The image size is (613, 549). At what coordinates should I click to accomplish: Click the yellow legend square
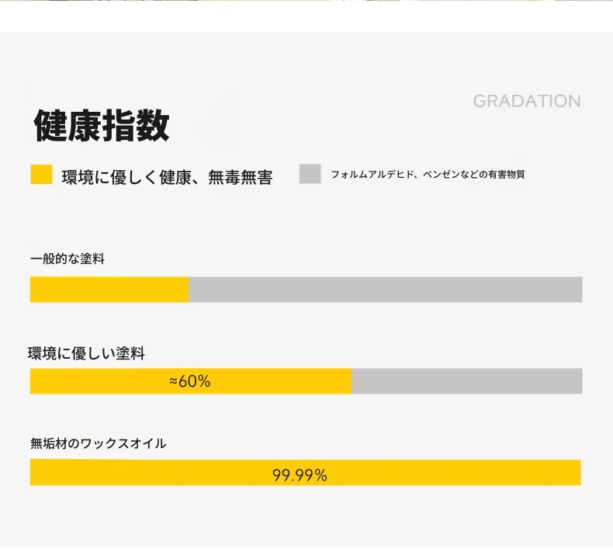[41, 174]
